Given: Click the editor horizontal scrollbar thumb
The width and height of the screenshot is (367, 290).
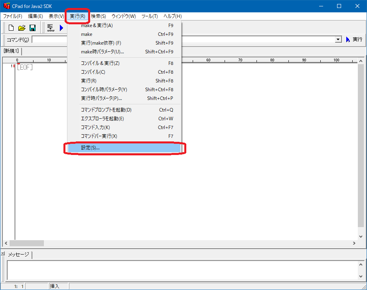Looking at the screenshot, I should tap(27, 243).
